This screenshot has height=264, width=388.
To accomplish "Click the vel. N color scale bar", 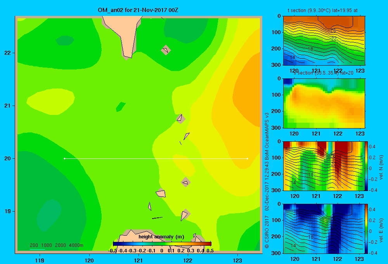I will 366,166.
